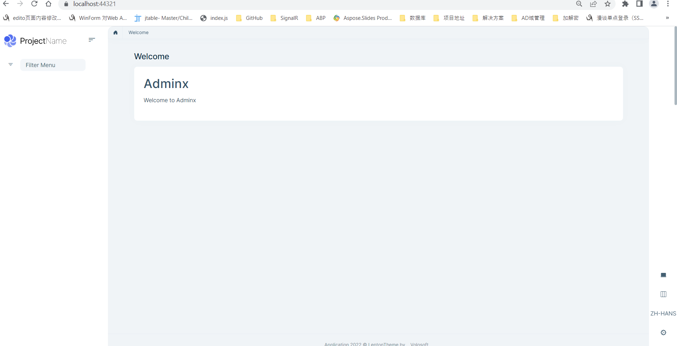Viewport: 677px width, 346px height.
Task: Open the Volosoft footer link
Action: [419, 344]
